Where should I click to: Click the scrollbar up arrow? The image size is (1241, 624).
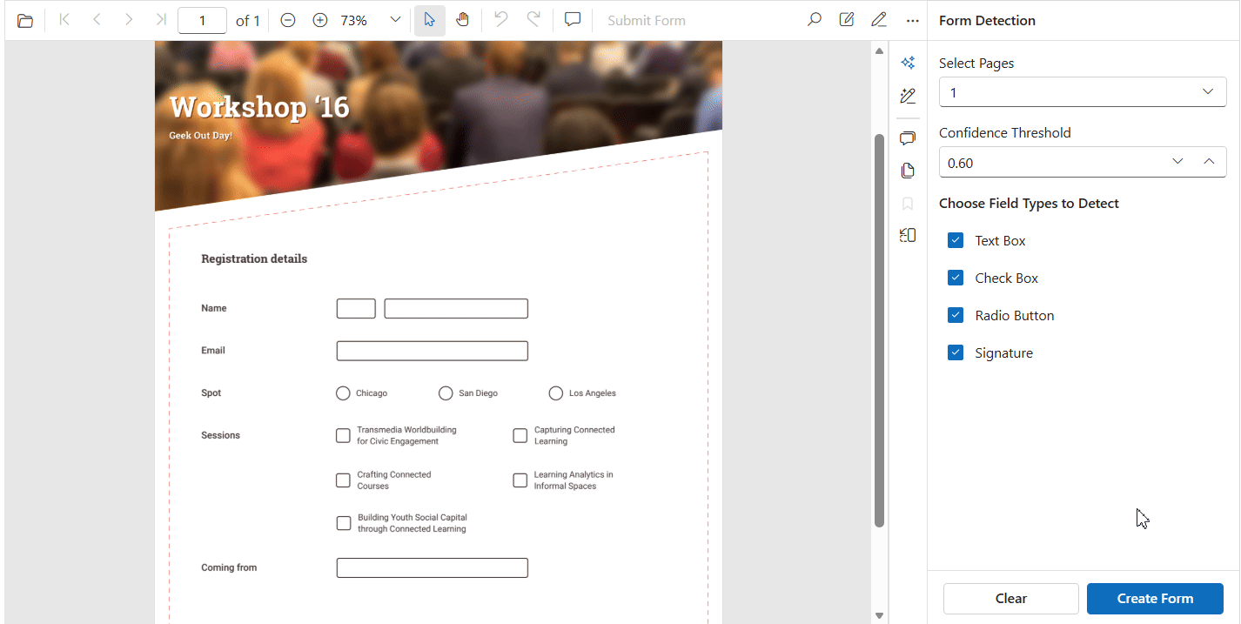(879, 51)
